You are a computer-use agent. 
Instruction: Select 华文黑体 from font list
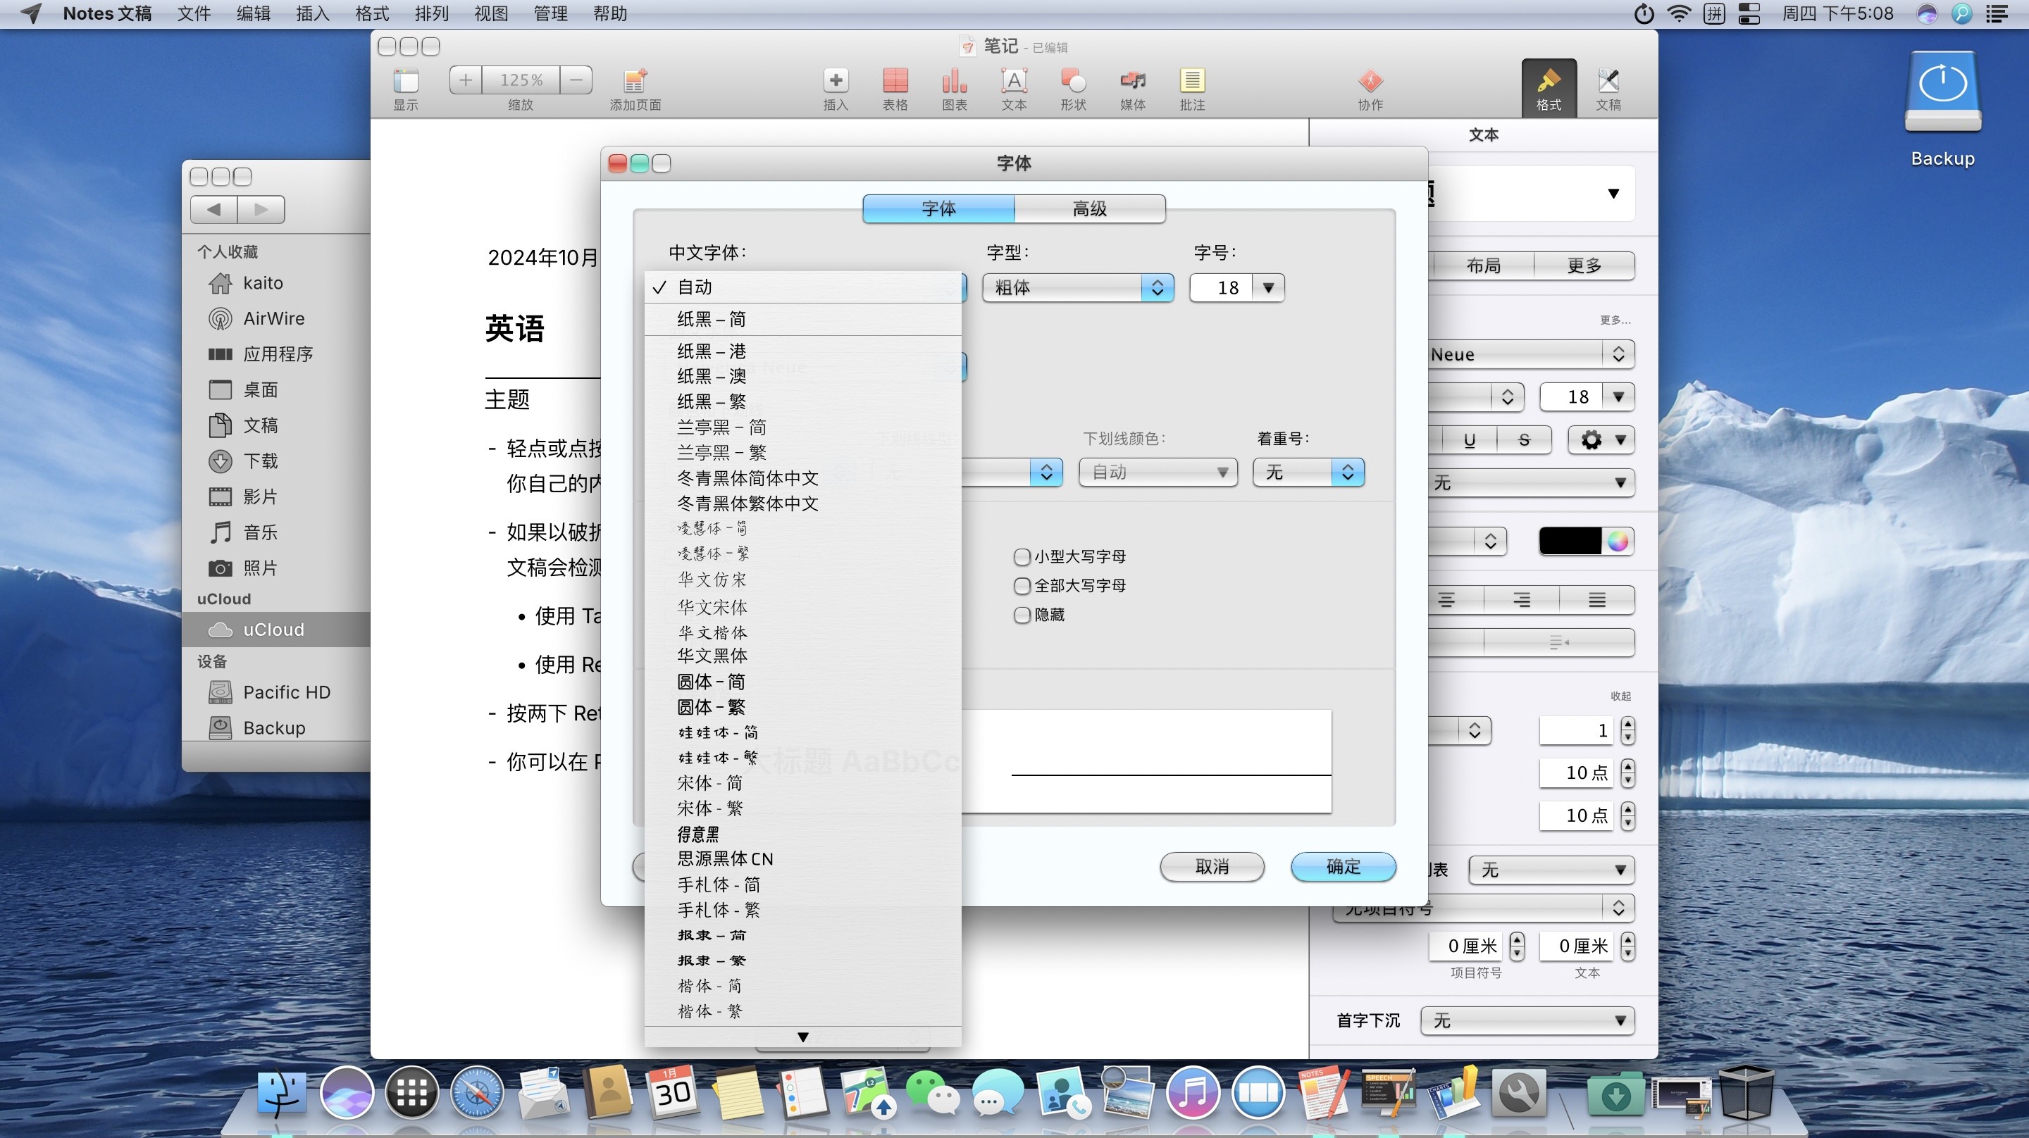(802, 655)
